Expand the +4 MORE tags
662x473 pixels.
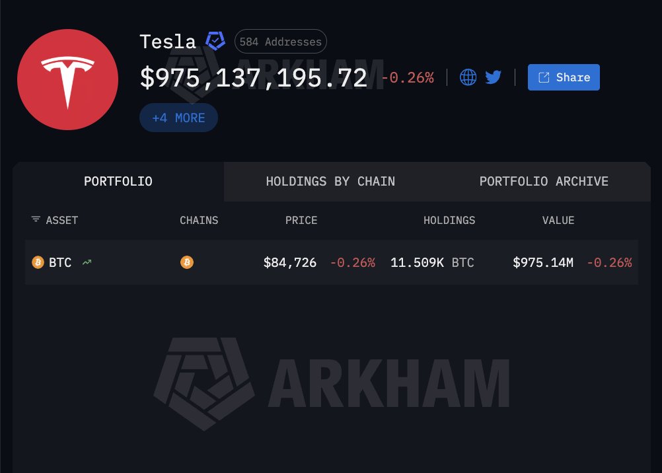(178, 118)
